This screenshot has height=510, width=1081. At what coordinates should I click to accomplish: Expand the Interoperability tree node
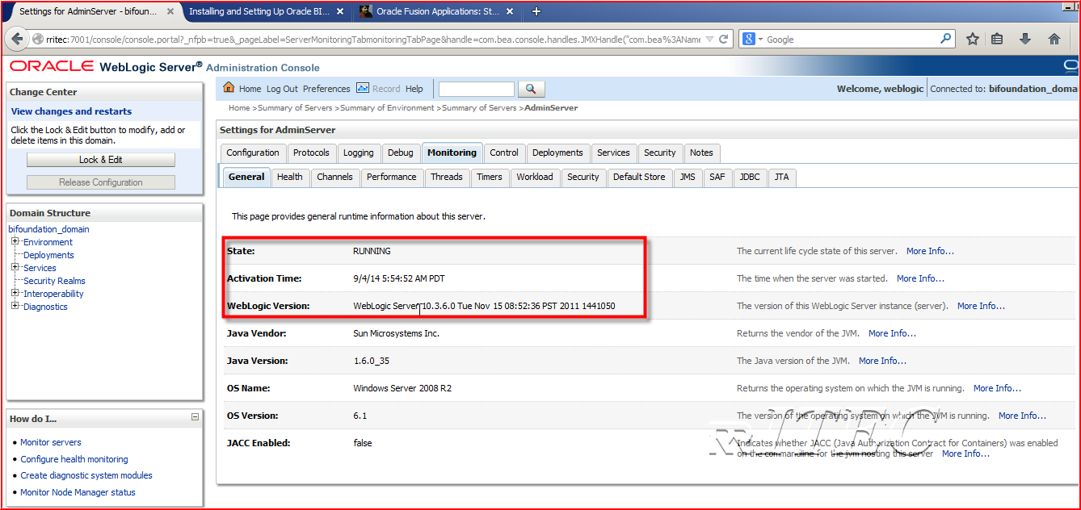15,293
